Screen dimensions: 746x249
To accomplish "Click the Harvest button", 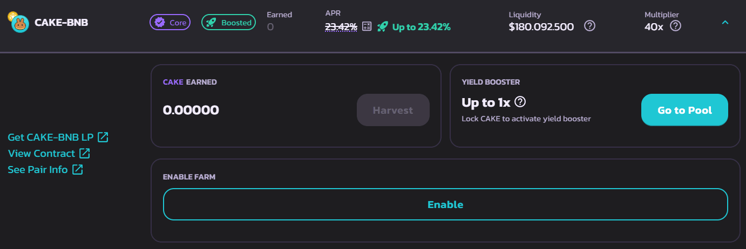I will click(x=393, y=110).
